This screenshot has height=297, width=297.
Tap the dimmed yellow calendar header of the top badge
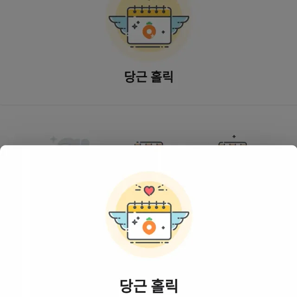149,12
